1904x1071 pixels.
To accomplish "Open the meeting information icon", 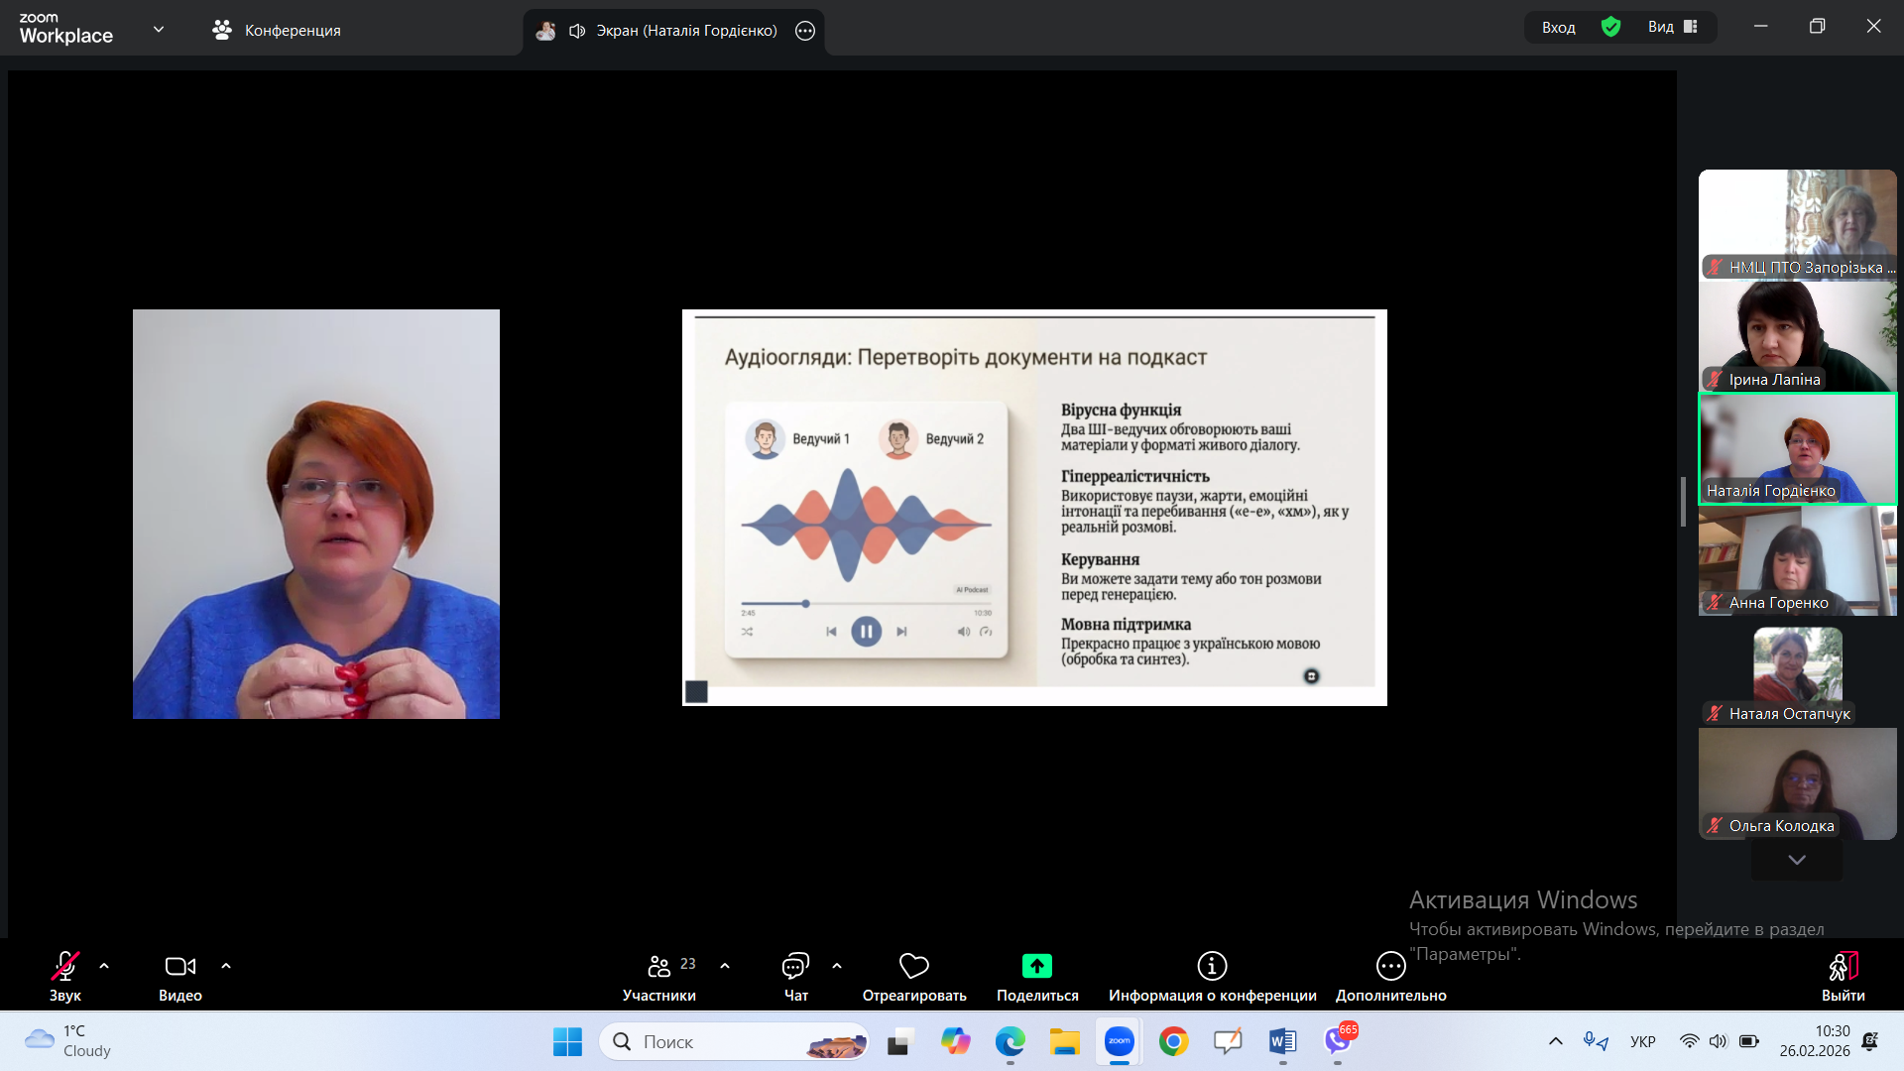I will click(x=1212, y=966).
